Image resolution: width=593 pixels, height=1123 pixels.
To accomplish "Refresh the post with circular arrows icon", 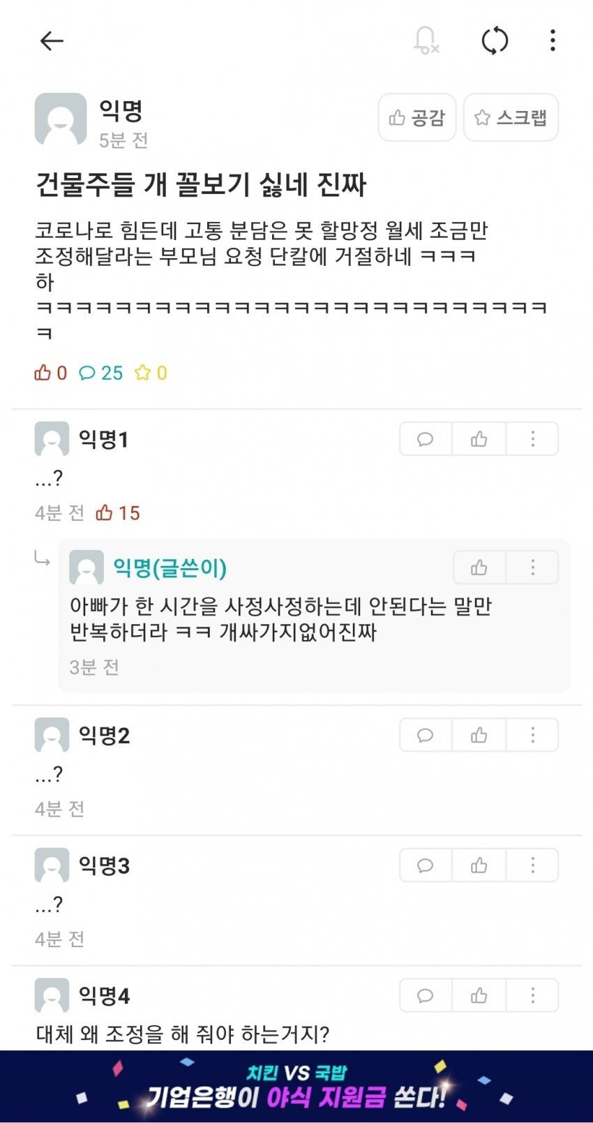I will [495, 40].
